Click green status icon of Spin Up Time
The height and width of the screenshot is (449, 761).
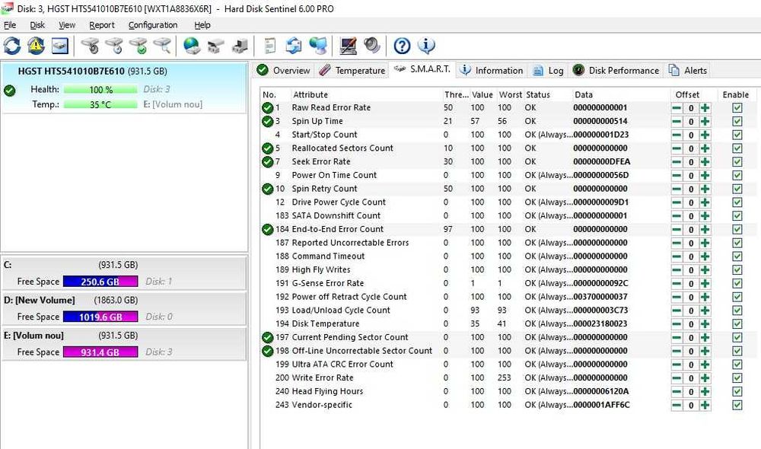pyautogui.click(x=267, y=121)
